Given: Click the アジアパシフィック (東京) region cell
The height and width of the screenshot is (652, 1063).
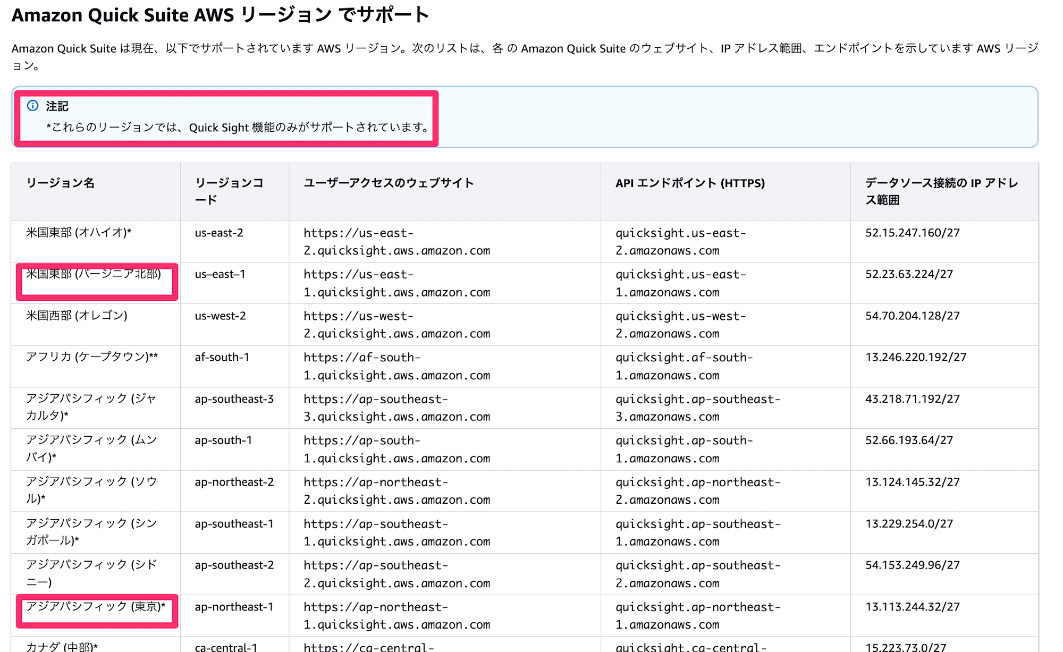Looking at the screenshot, I should click(96, 607).
